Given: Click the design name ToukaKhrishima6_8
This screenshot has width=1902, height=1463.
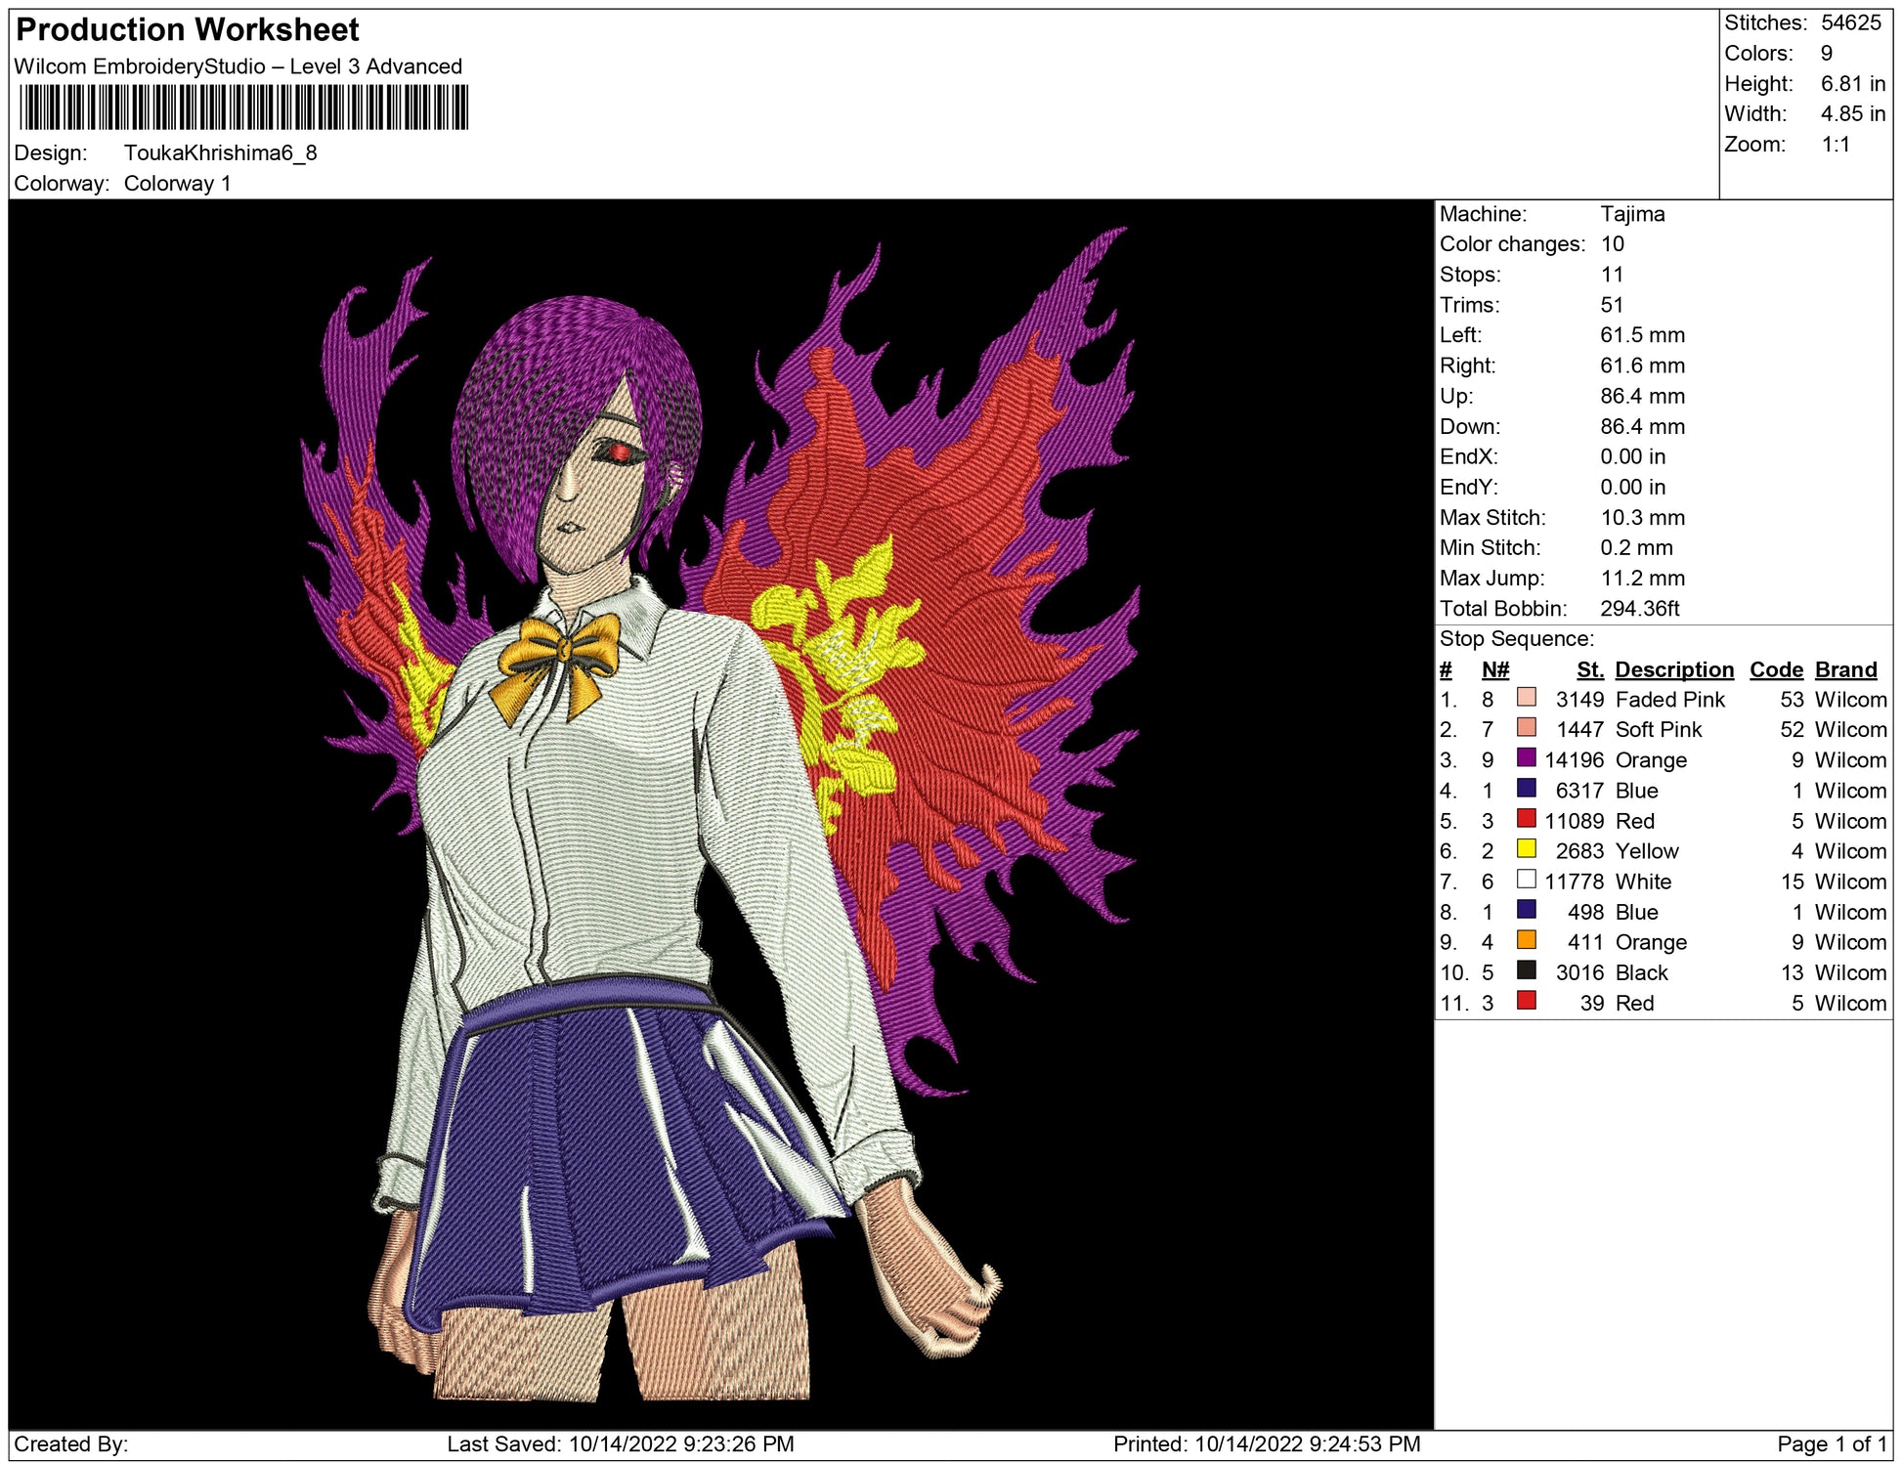Looking at the screenshot, I should [220, 153].
